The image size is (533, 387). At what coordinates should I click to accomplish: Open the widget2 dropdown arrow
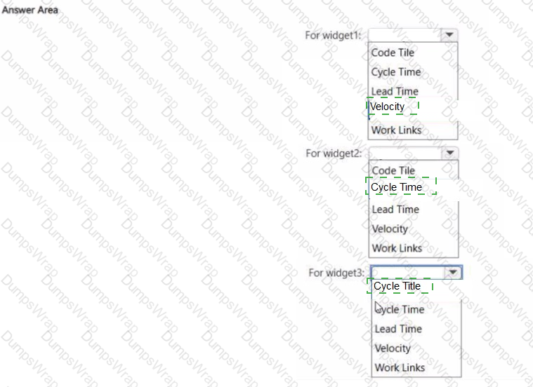pyautogui.click(x=449, y=153)
